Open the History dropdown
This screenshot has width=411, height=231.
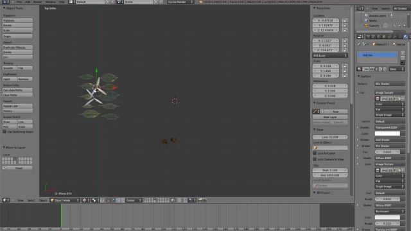17,111
